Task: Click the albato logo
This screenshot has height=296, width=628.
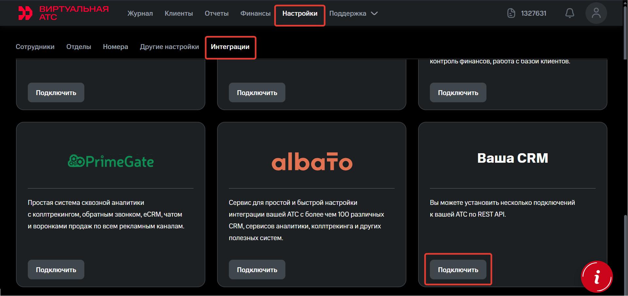Action: pyautogui.click(x=312, y=161)
